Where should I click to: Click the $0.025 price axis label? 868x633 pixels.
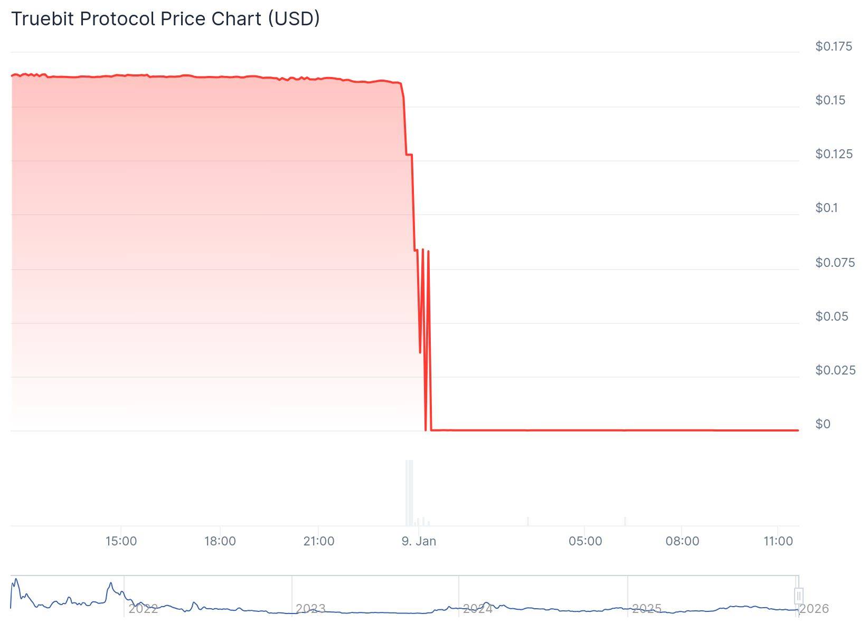(x=835, y=370)
